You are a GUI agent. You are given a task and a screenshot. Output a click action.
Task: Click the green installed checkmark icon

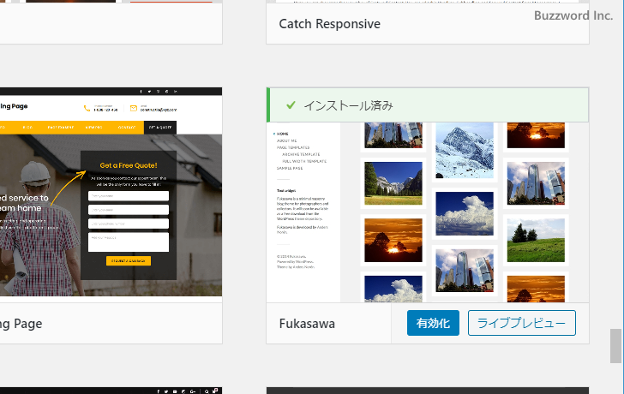[x=291, y=105]
